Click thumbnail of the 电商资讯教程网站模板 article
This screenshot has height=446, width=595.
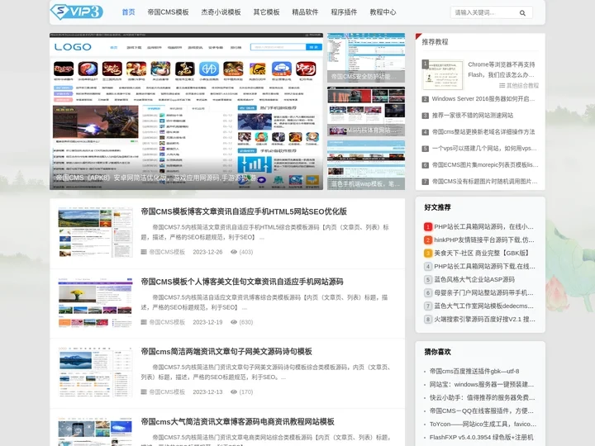95,432
